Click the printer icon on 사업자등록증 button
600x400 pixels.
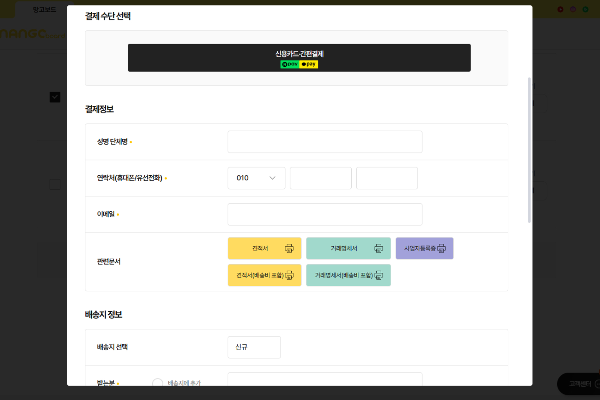[x=441, y=249]
